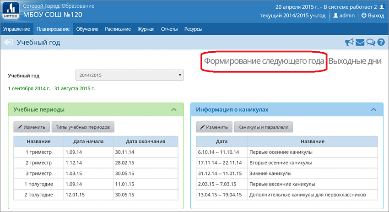Open the Выходные дни link
Screen dimensions: 389x212
(x=355, y=61)
